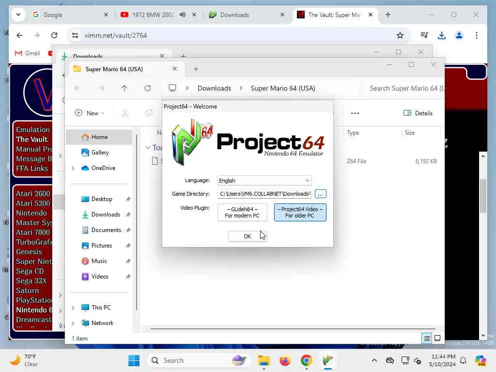The height and width of the screenshot is (372, 496).
Task: Mute the BMW tab audio icon
Action: click(183, 15)
